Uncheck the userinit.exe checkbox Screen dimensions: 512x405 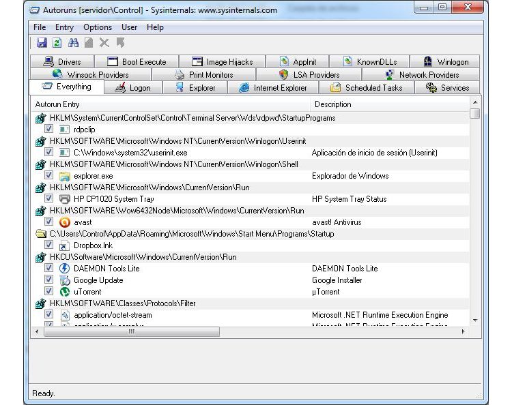48,152
